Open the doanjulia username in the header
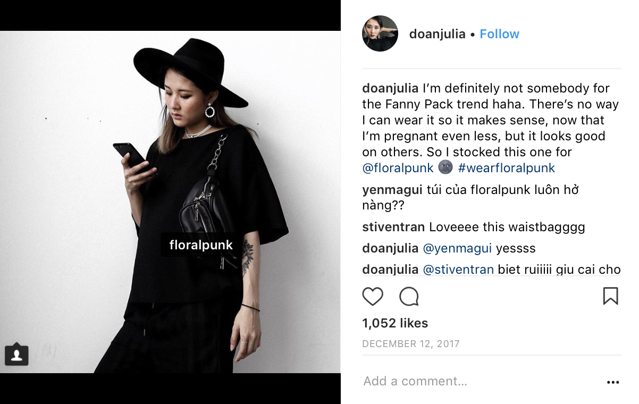The image size is (639, 404). tap(437, 34)
